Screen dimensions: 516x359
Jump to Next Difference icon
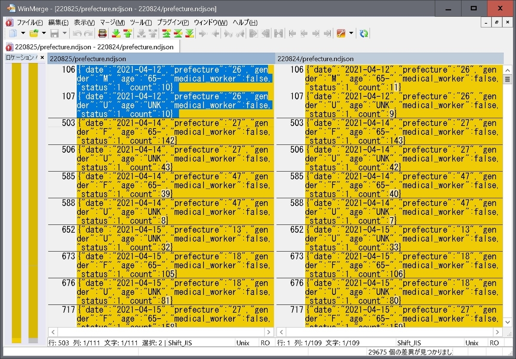point(116,33)
